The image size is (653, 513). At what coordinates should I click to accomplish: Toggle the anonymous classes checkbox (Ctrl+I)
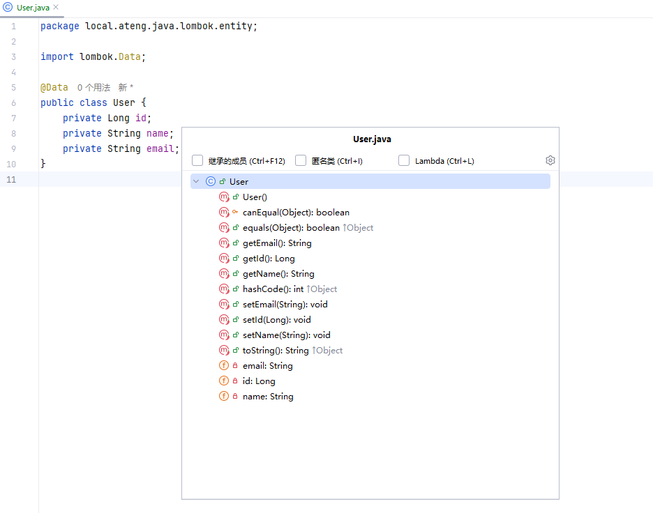point(301,161)
